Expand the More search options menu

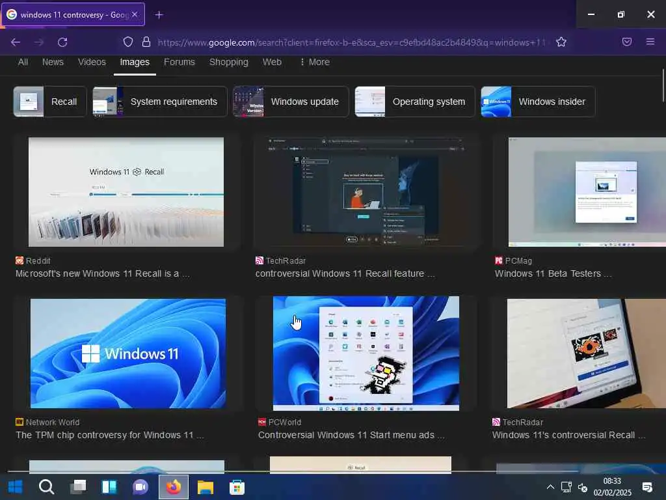314,62
